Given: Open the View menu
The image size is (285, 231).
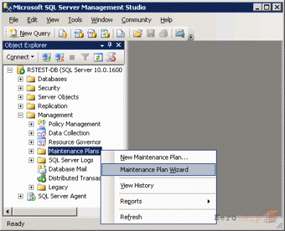Looking at the screenshot, I should point(53,20).
